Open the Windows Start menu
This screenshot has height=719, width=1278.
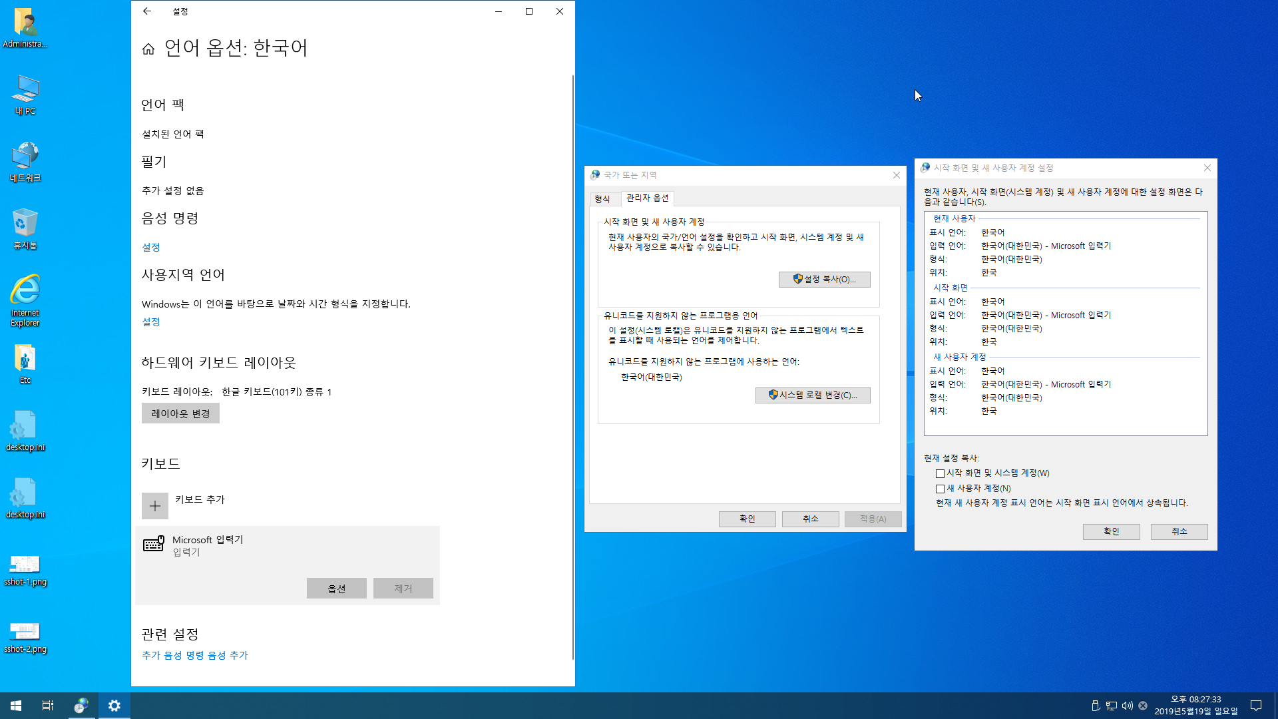pos(16,706)
